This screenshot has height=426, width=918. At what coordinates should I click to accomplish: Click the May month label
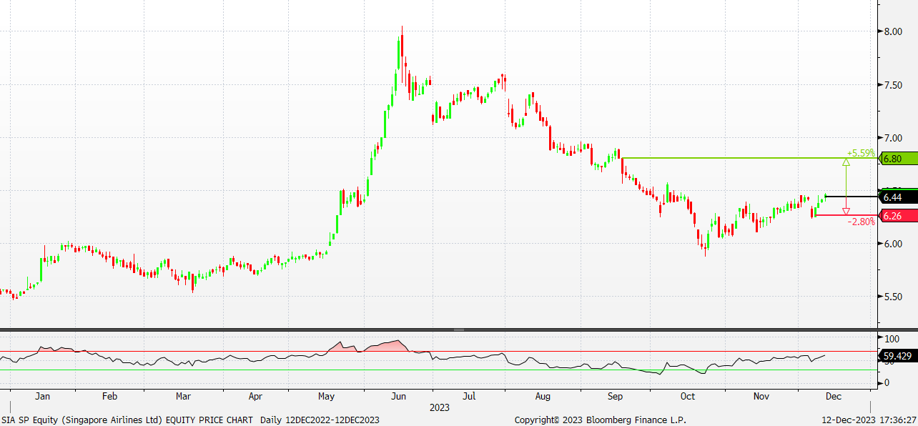[327, 395]
